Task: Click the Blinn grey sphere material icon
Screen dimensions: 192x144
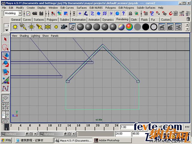Action: pos(88,27)
